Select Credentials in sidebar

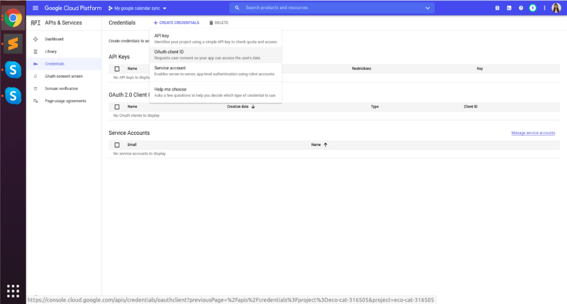click(x=54, y=64)
